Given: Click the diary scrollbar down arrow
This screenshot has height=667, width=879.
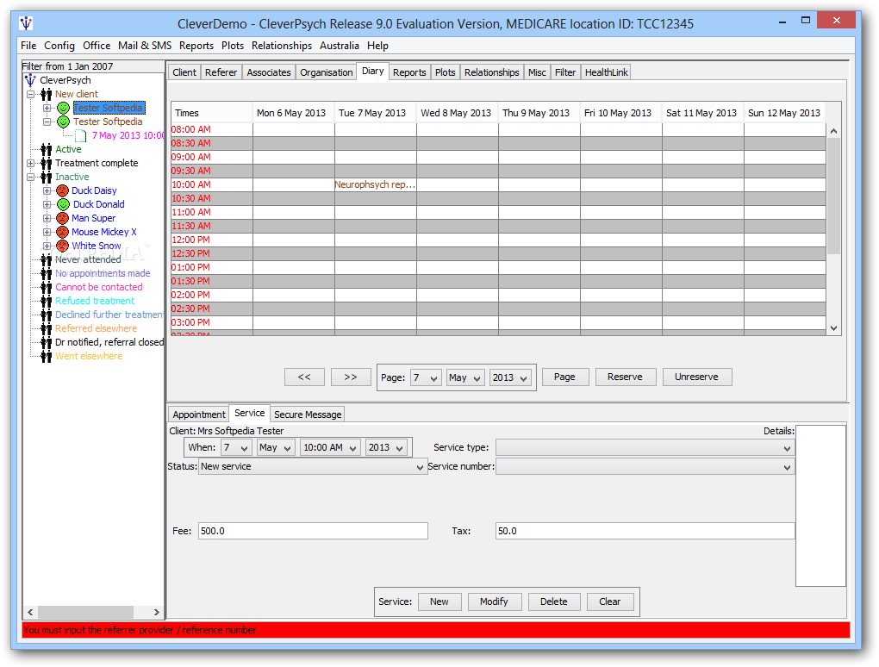Looking at the screenshot, I should pos(833,328).
